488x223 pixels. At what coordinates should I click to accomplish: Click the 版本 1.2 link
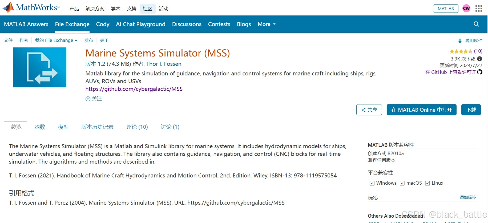pos(95,64)
